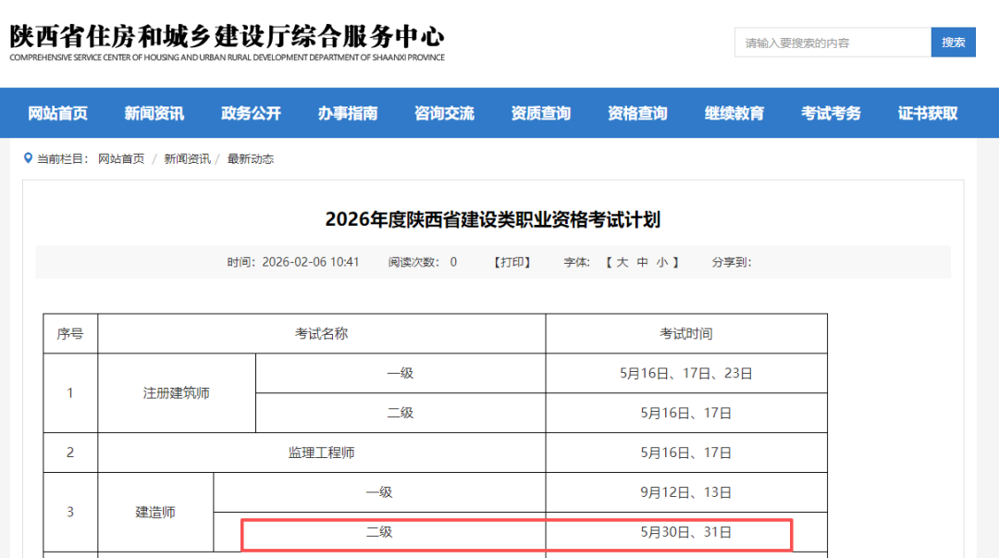Set font size to 大
999x558 pixels.
(x=623, y=263)
